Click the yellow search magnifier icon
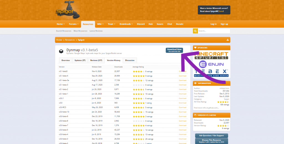Screen dimensions: 284x144 [195, 31]
